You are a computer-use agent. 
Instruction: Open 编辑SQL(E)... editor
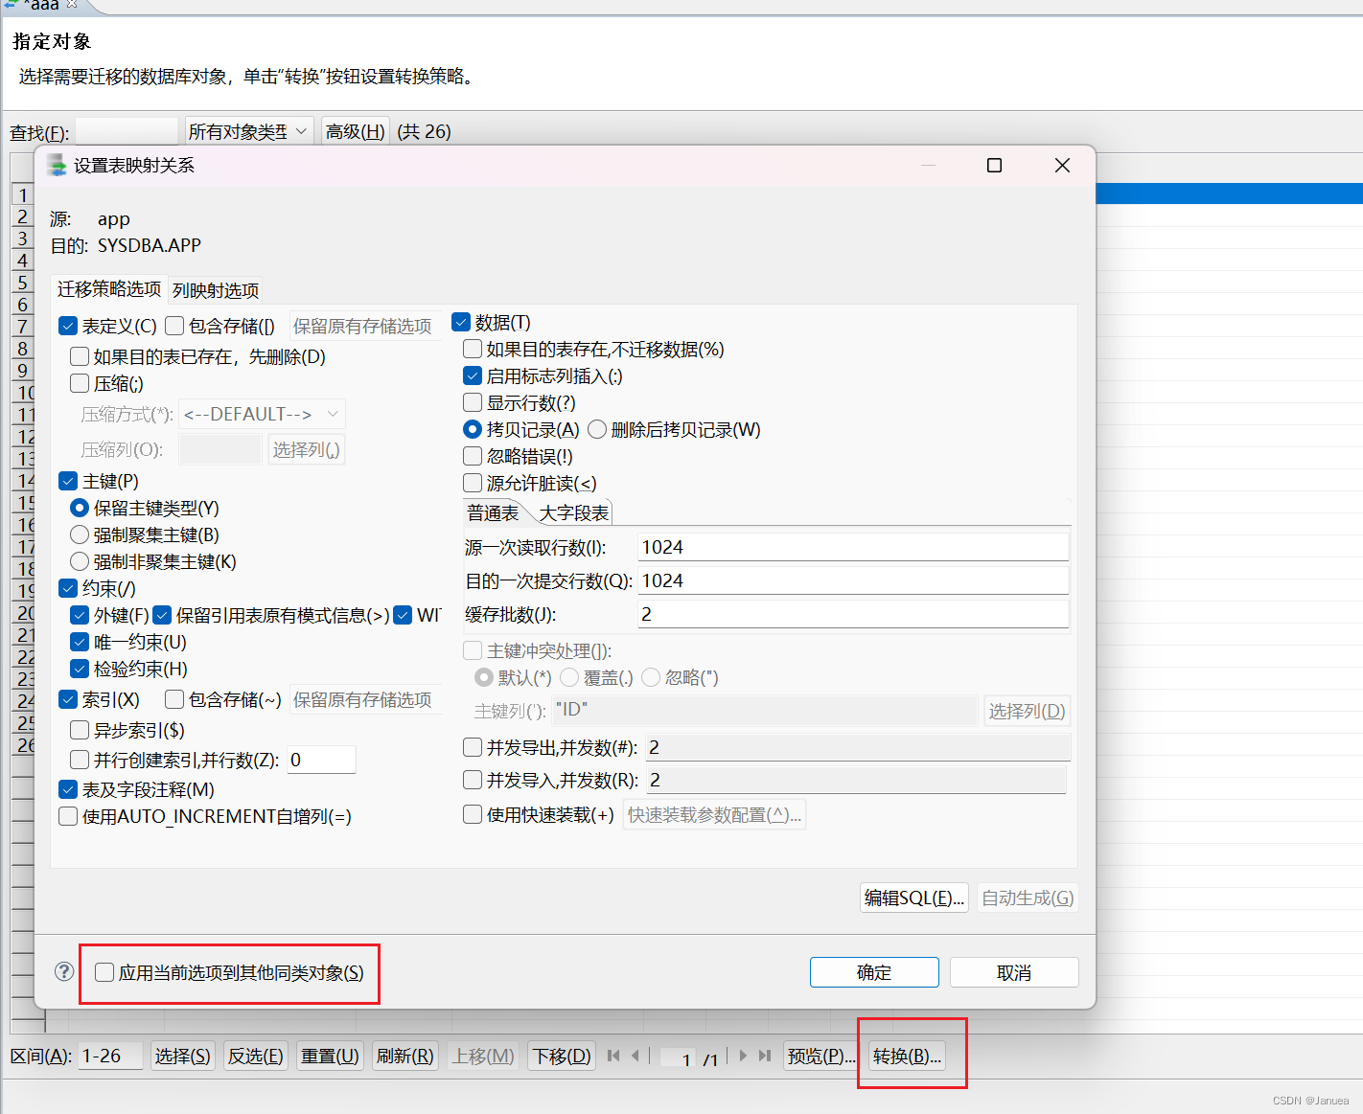click(x=914, y=898)
